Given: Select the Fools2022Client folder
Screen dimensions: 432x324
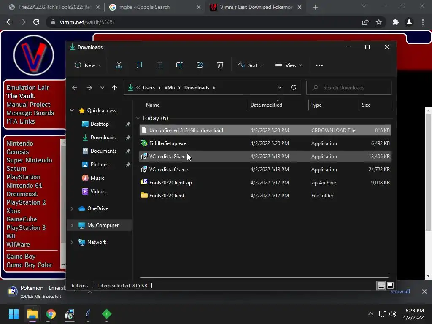Looking at the screenshot, I should [265, 196].
